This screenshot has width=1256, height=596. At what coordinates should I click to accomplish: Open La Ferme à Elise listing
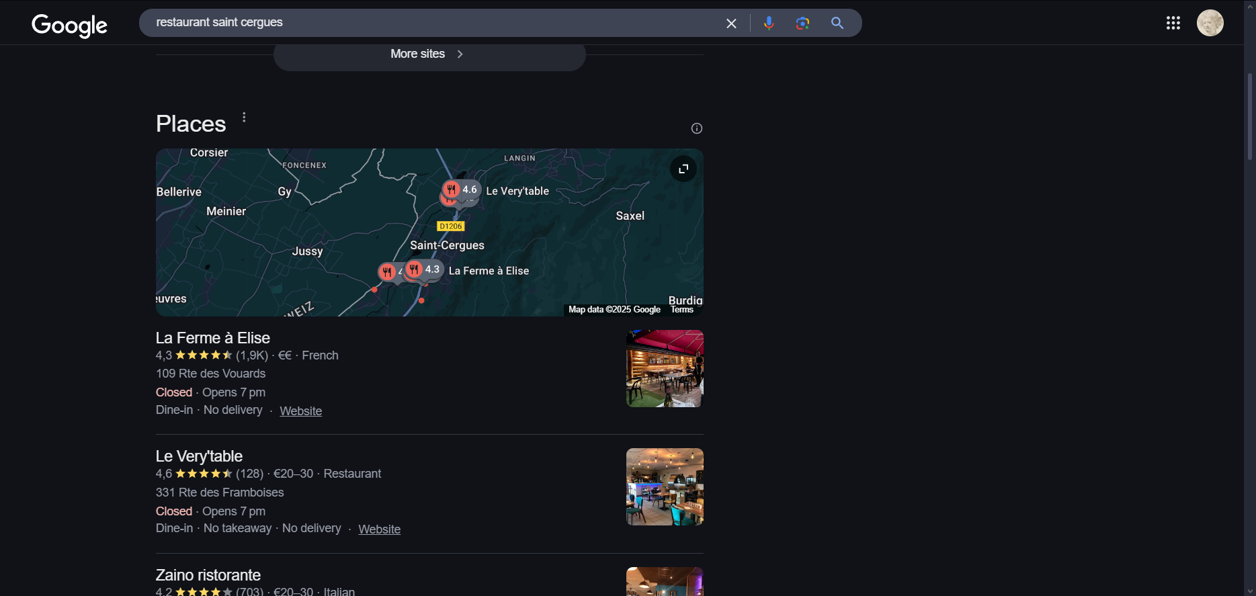[213, 338]
